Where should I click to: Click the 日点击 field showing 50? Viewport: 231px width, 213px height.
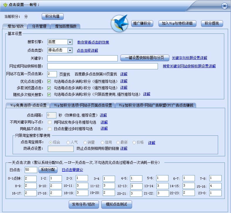(x=31, y=170)
